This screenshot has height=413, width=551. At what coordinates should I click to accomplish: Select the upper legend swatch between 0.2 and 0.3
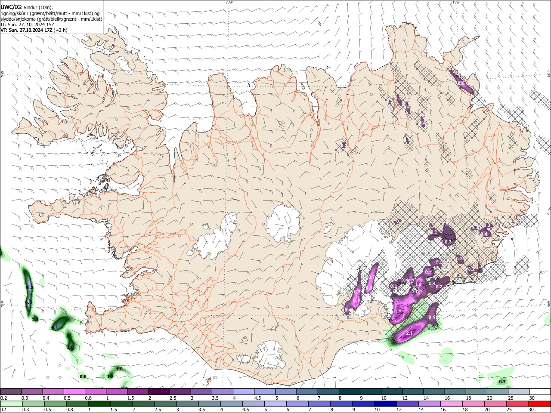pyautogui.click(x=11, y=391)
